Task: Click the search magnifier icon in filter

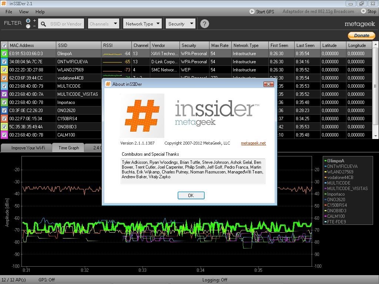Action: tap(43, 24)
